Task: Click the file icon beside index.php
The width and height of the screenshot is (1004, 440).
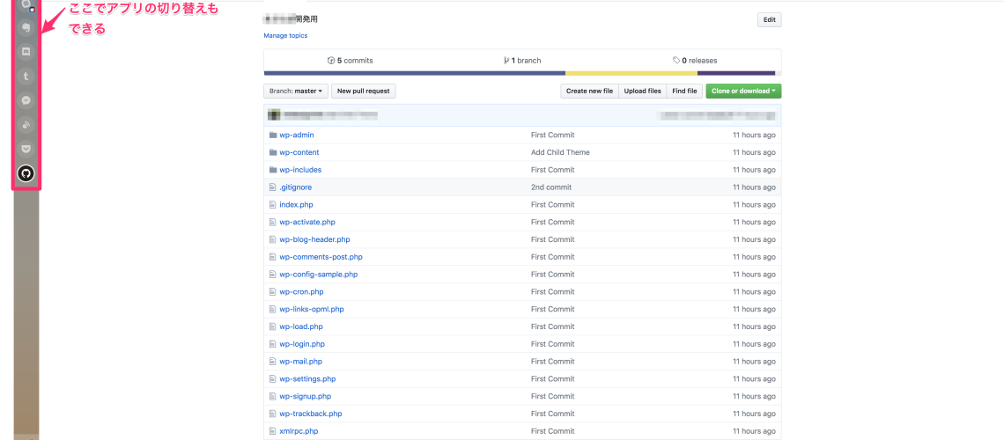Action: (273, 205)
